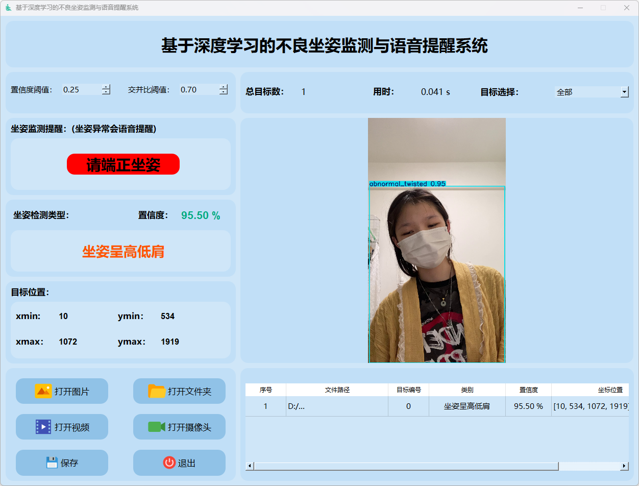The width and height of the screenshot is (639, 486).
Task: Open the 打开图片 button label
Action: coord(72,392)
